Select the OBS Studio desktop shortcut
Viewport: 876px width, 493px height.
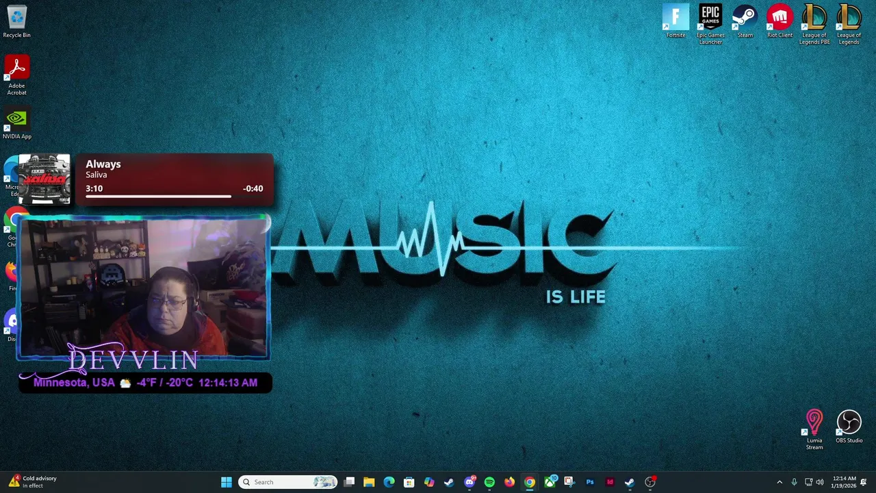point(849,427)
